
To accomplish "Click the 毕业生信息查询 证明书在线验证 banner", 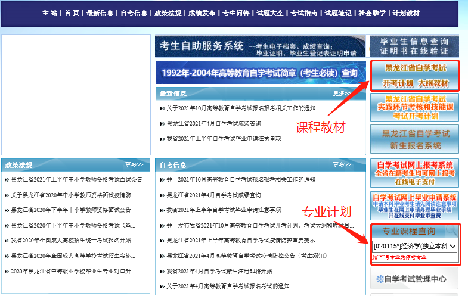I will (414, 46).
